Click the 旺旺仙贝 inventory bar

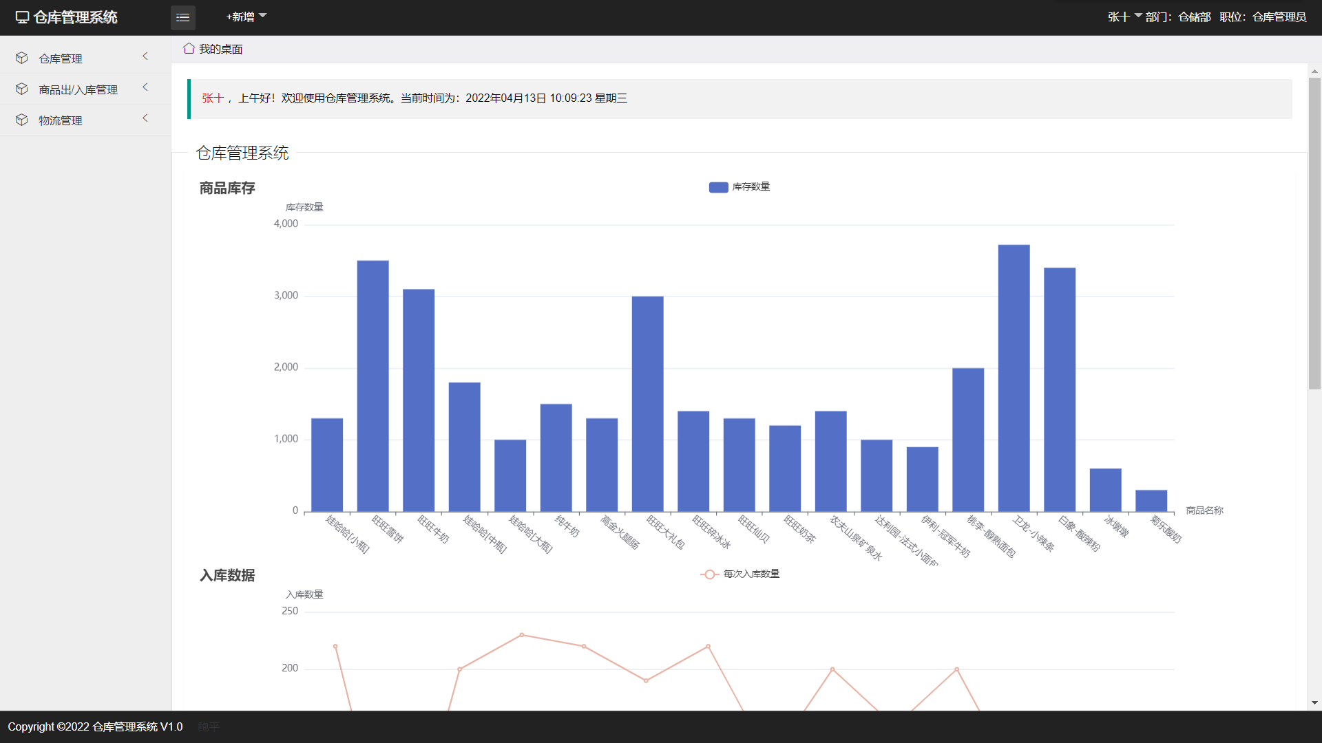pyautogui.click(x=739, y=465)
